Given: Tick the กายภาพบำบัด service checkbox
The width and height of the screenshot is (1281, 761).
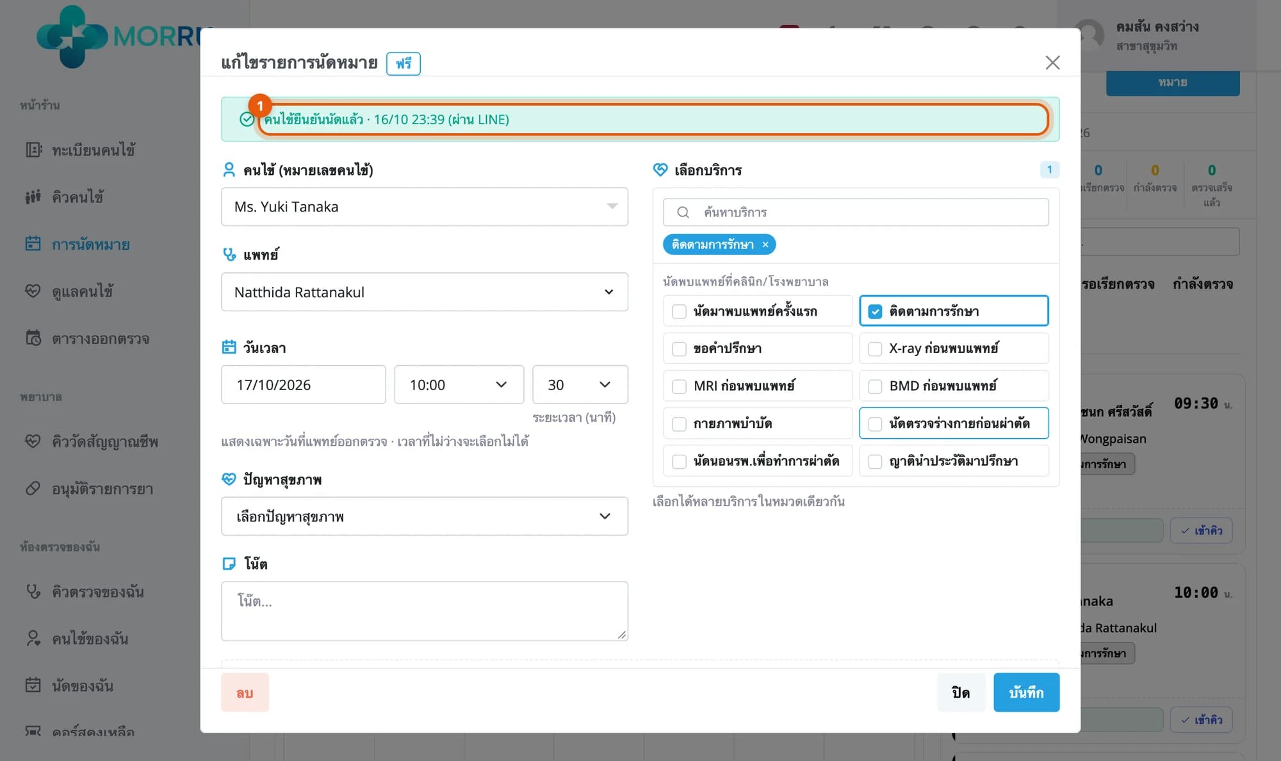Looking at the screenshot, I should click(679, 424).
